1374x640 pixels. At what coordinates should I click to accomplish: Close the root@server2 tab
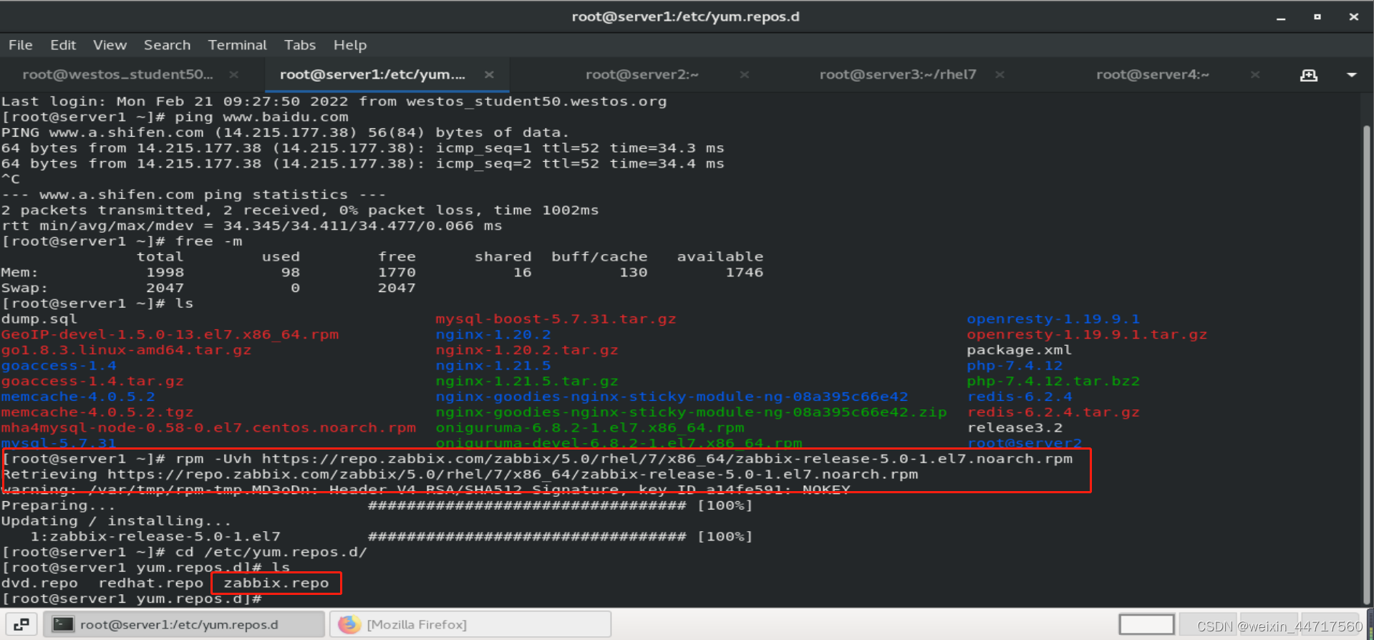pyautogui.click(x=745, y=74)
